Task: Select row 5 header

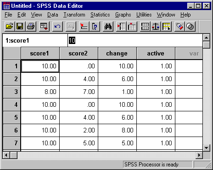Action: click(12, 117)
